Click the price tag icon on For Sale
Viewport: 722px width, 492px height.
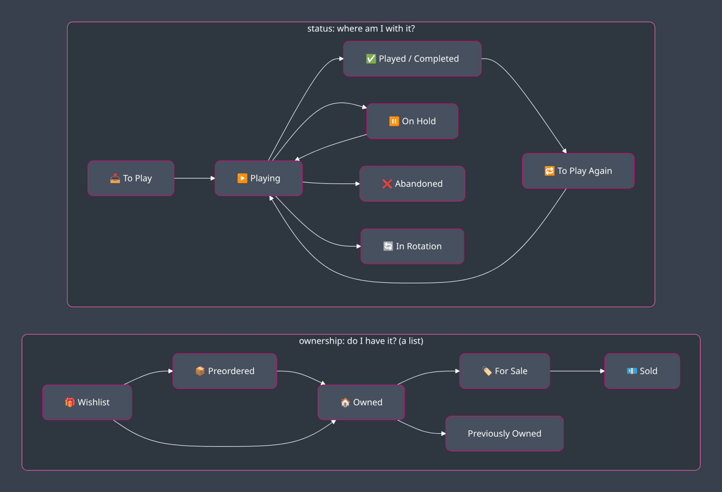487,371
